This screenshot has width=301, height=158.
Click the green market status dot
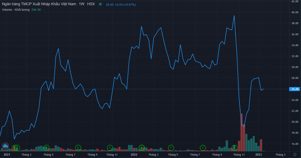100,4
